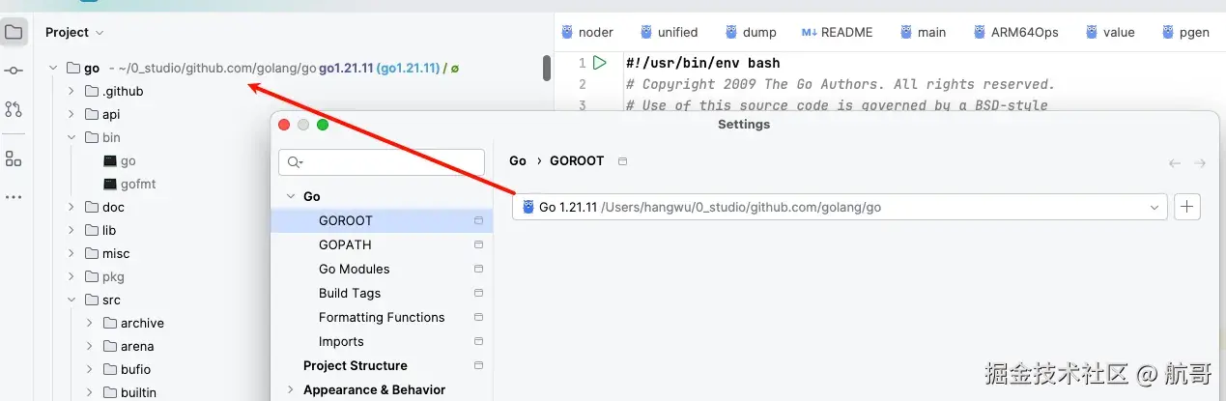Screen dimensions: 1226x401
Task: Click the add GOROOT plus button
Action: 1187,207
